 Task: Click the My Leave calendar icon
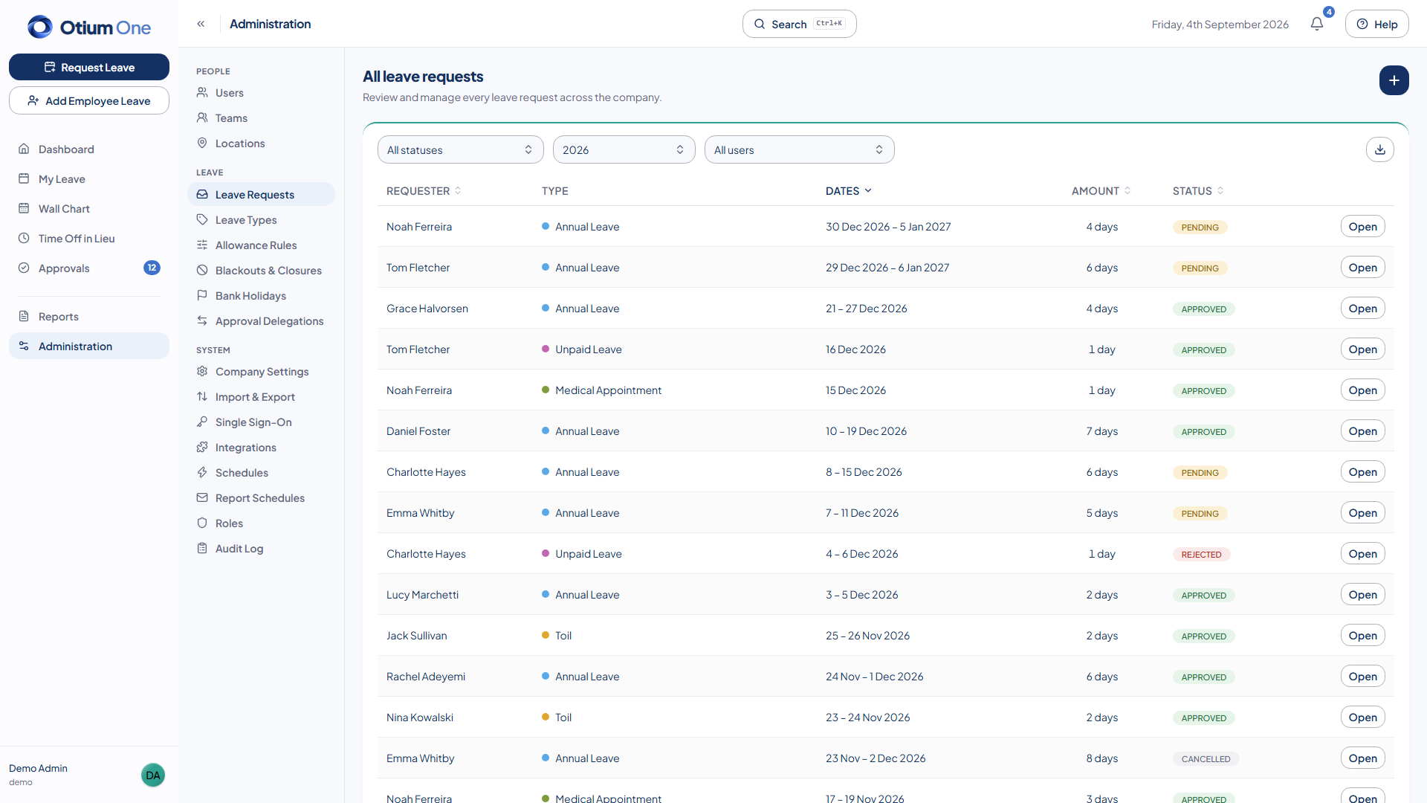click(24, 178)
